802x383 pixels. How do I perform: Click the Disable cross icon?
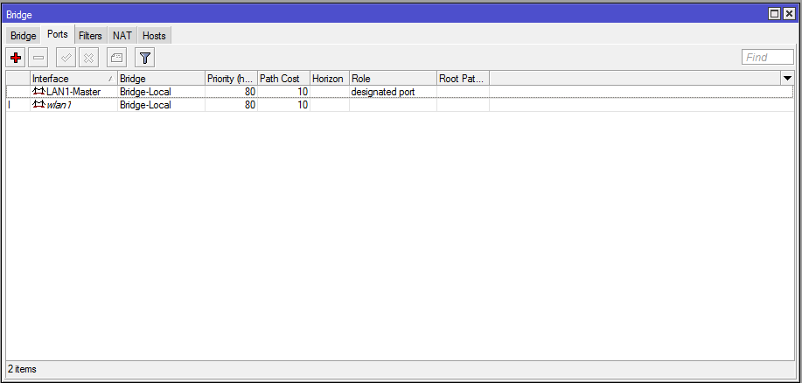click(88, 58)
